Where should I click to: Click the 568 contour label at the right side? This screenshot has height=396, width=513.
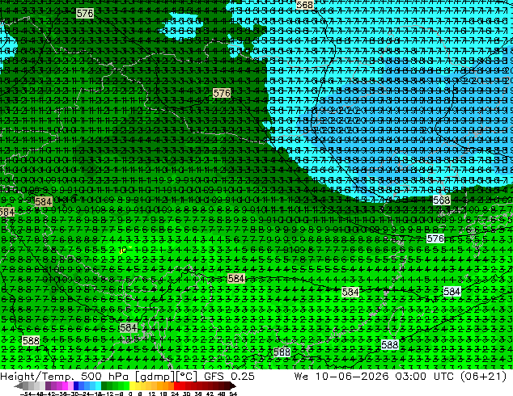[x=441, y=200]
